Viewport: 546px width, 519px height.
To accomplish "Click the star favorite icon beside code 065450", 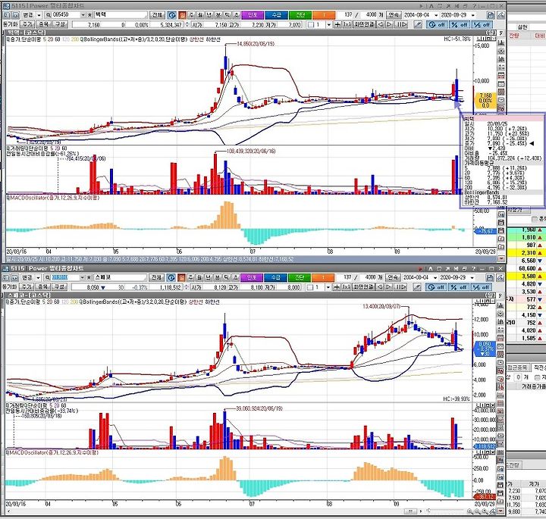I will pos(89,15).
